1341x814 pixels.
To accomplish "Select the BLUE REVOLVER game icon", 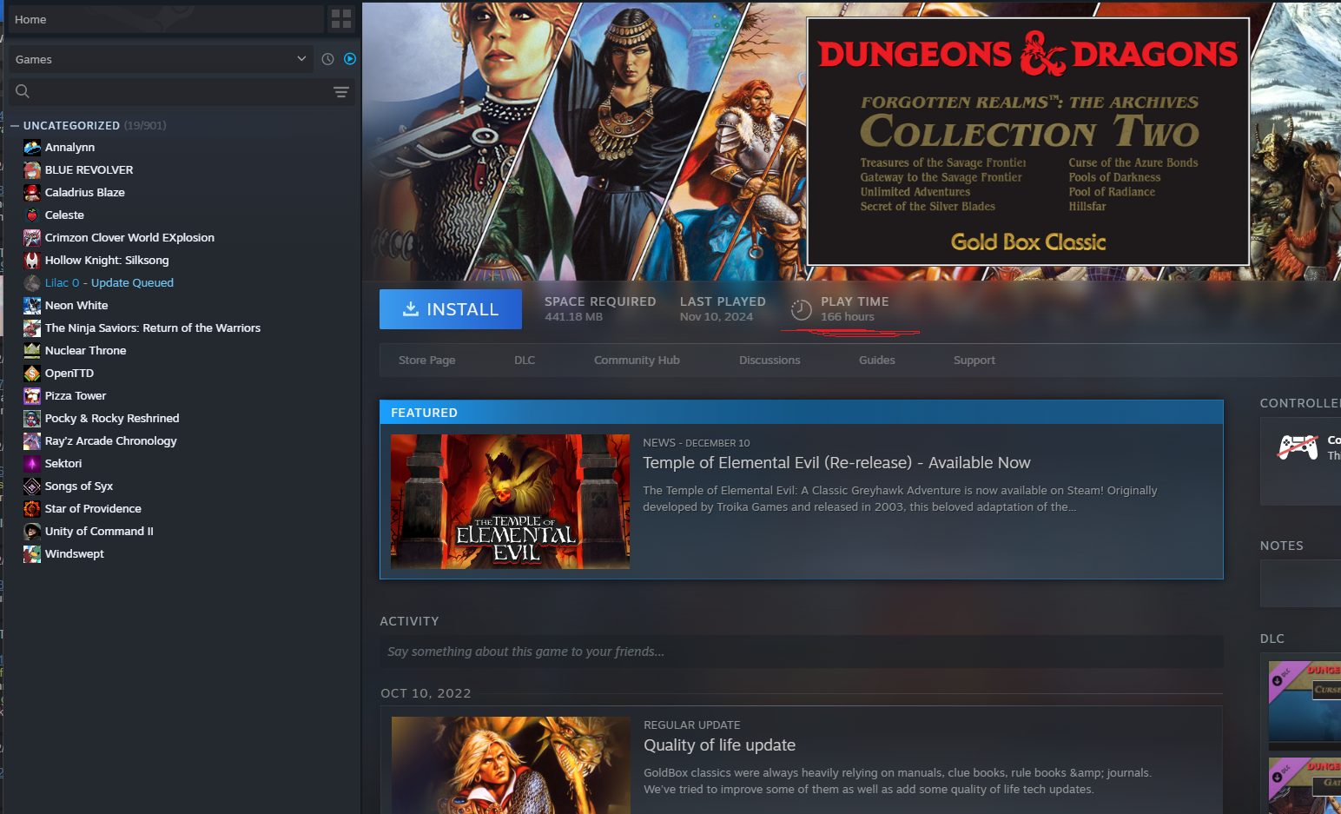I will point(32,170).
